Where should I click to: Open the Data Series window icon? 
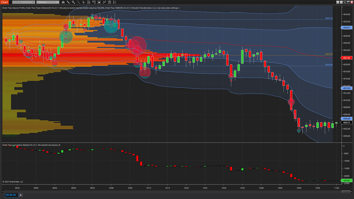click(99, 2)
